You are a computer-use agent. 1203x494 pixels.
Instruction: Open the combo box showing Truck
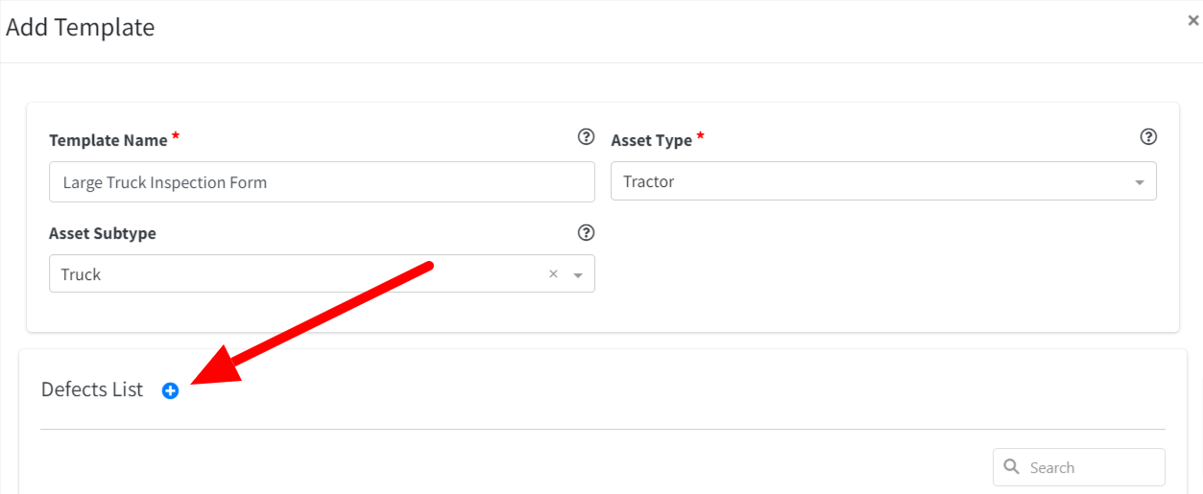(322, 273)
